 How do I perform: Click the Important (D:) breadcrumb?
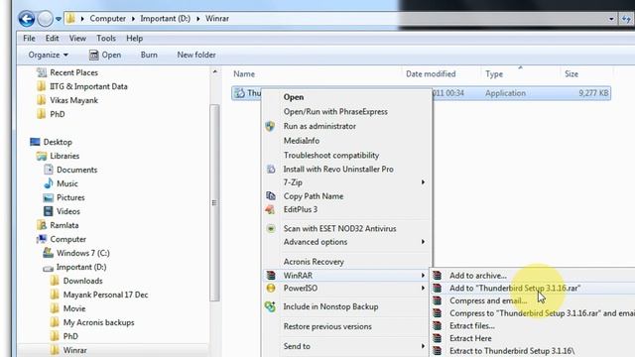point(166,19)
